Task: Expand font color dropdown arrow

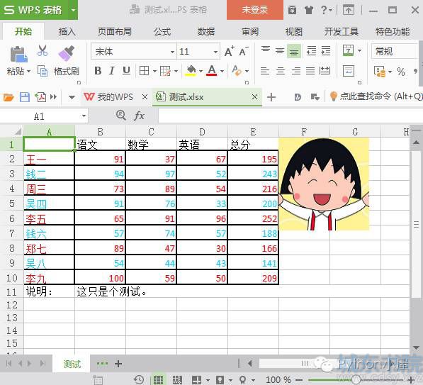Action: pyautogui.click(x=222, y=72)
